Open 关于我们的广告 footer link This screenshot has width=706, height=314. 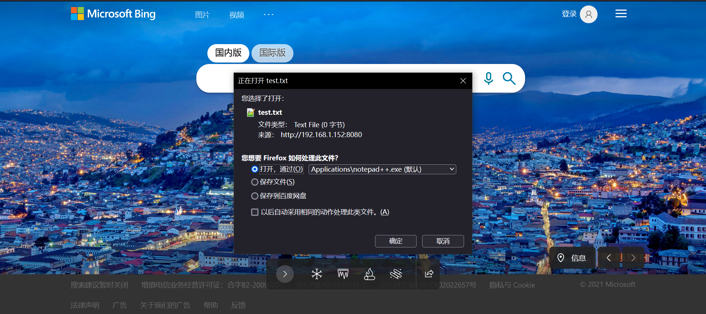[165, 305]
